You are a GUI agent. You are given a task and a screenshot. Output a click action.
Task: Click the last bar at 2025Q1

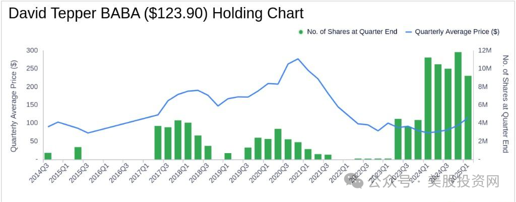point(468,118)
